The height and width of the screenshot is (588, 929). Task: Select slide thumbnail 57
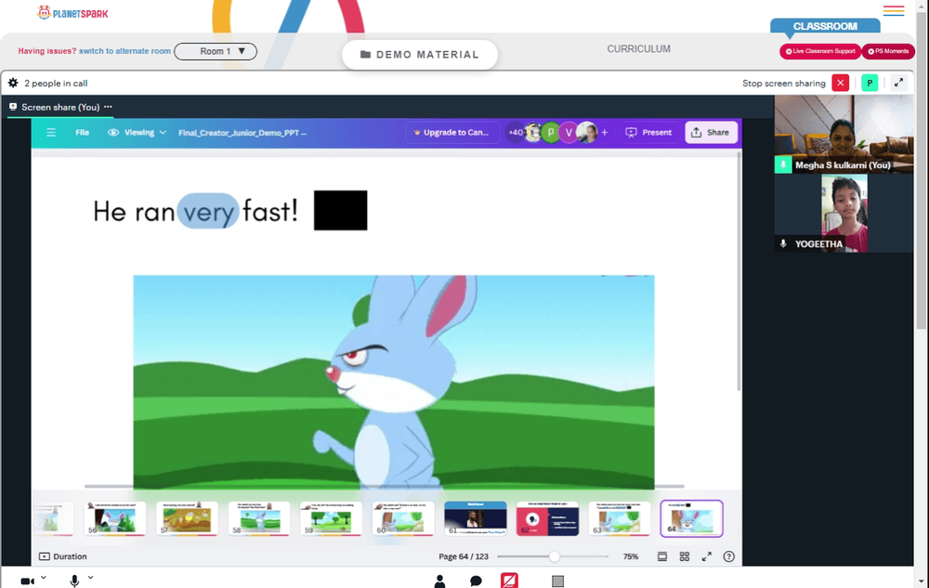pyautogui.click(x=188, y=518)
